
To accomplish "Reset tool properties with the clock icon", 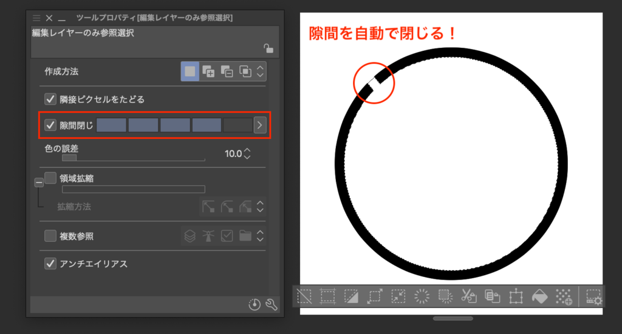I will pos(255,306).
